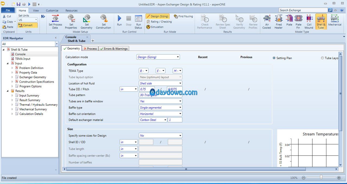The width and height of the screenshot is (347, 184).
Task: Select Design (Sizing) run mode
Action: [x=158, y=16]
